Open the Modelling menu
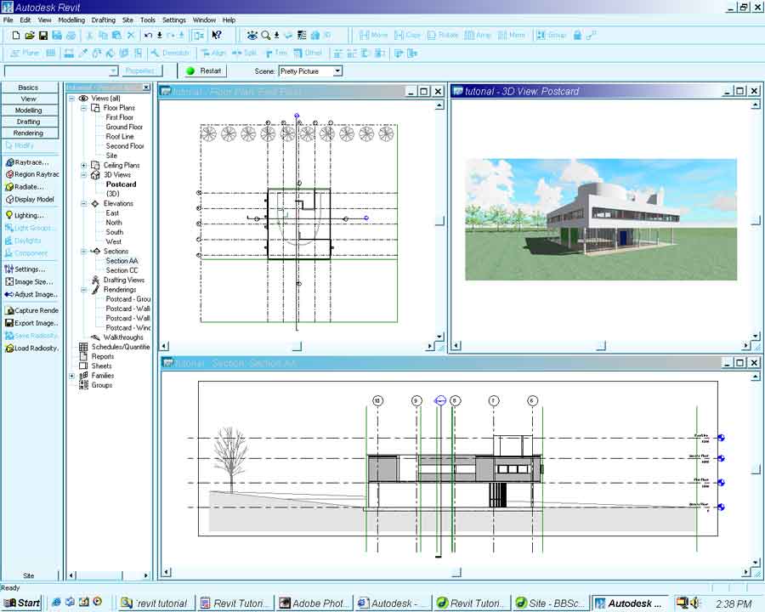 click(71, 20)
